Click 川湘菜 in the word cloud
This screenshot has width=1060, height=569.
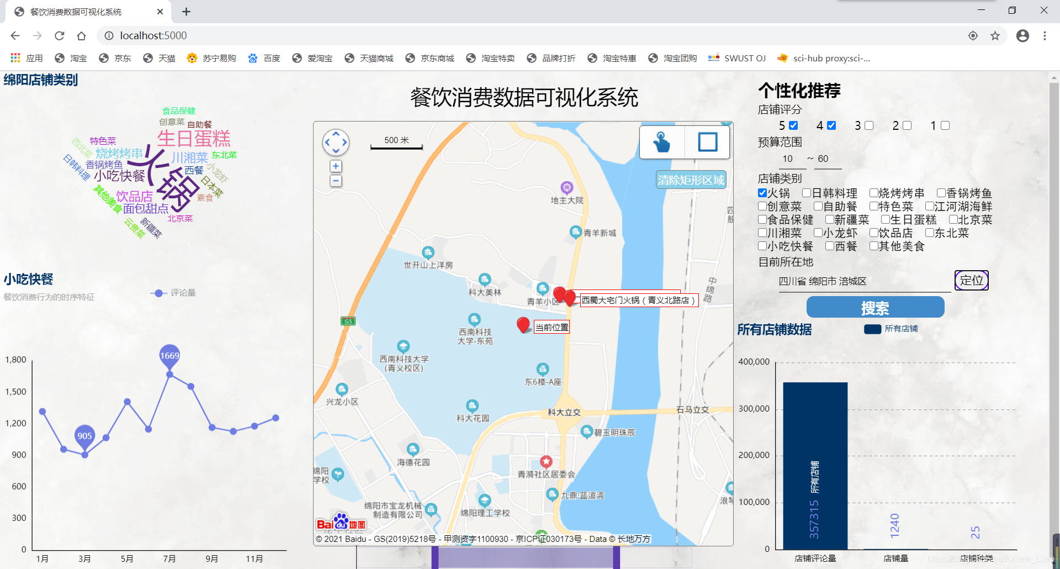[x=189, y=157]
